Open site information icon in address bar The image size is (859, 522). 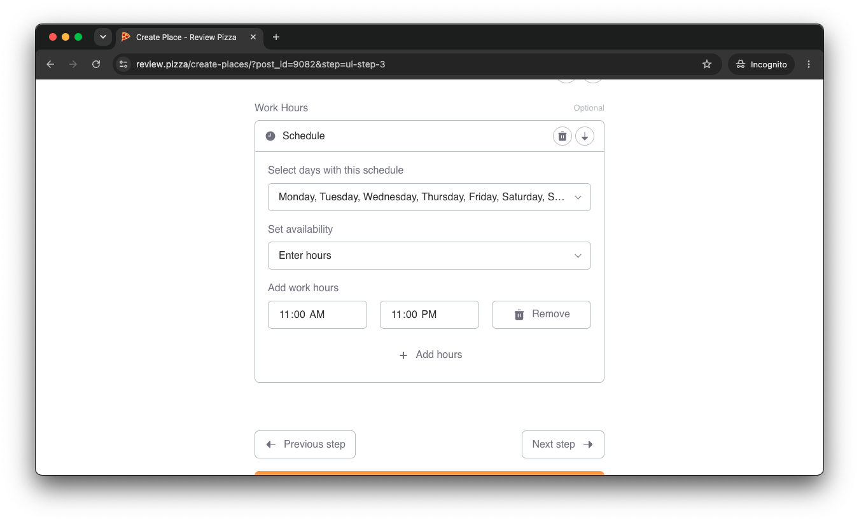[x=124, y=64]
